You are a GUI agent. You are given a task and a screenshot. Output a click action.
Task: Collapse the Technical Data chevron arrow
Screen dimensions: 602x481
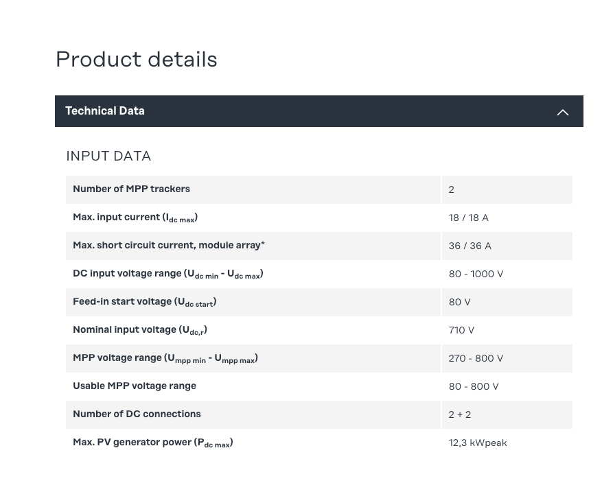(x=562, y=112)
